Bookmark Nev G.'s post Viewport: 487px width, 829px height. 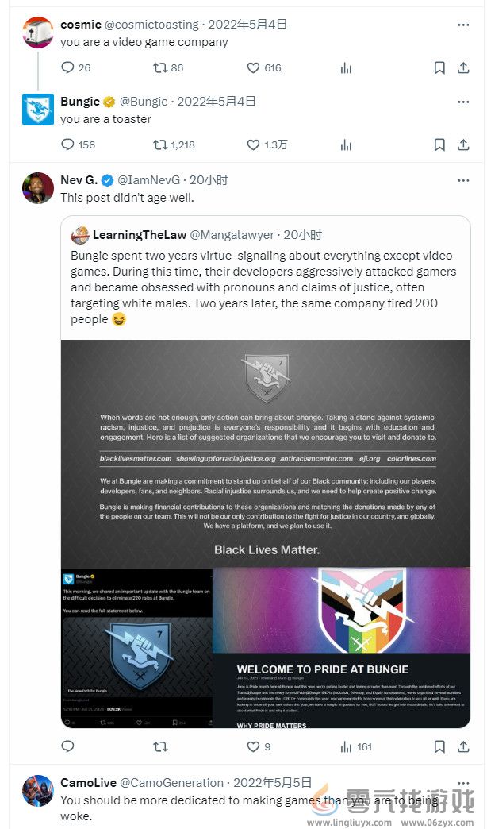tap(439, 746)
